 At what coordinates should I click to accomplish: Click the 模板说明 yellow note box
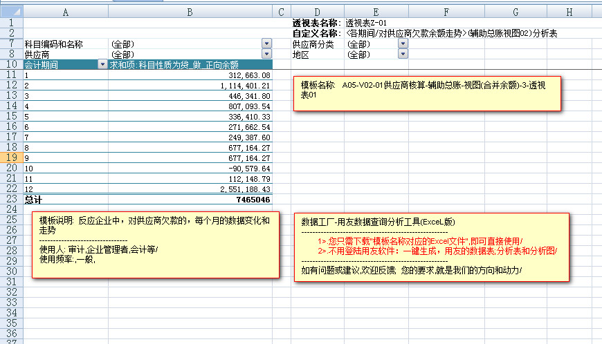(x=156, y=244)
